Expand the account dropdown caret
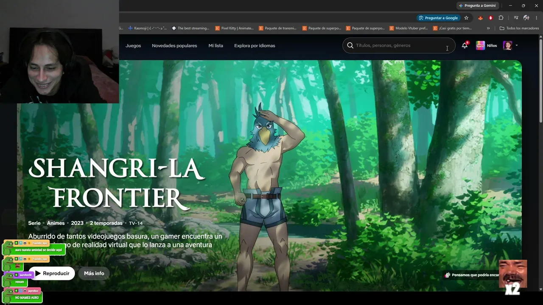 (516, 46)
